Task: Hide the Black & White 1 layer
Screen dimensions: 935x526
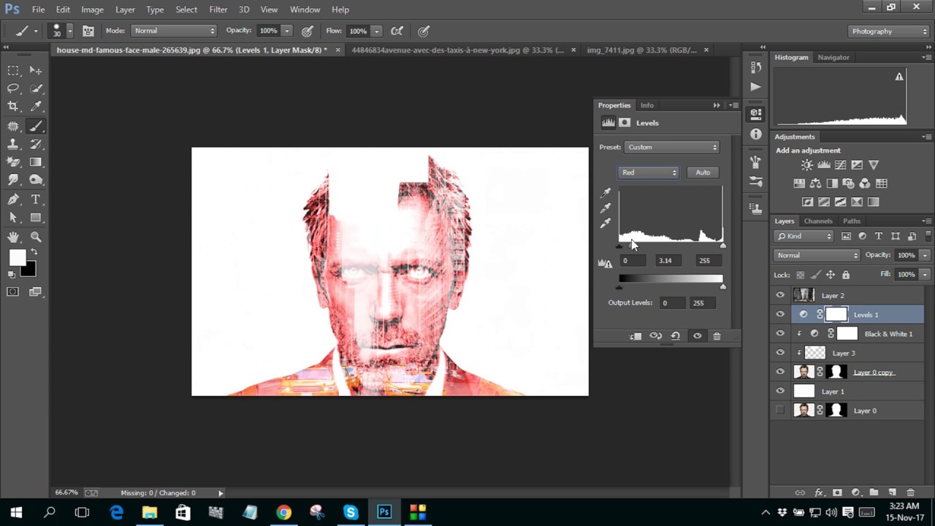Action: 780,334
